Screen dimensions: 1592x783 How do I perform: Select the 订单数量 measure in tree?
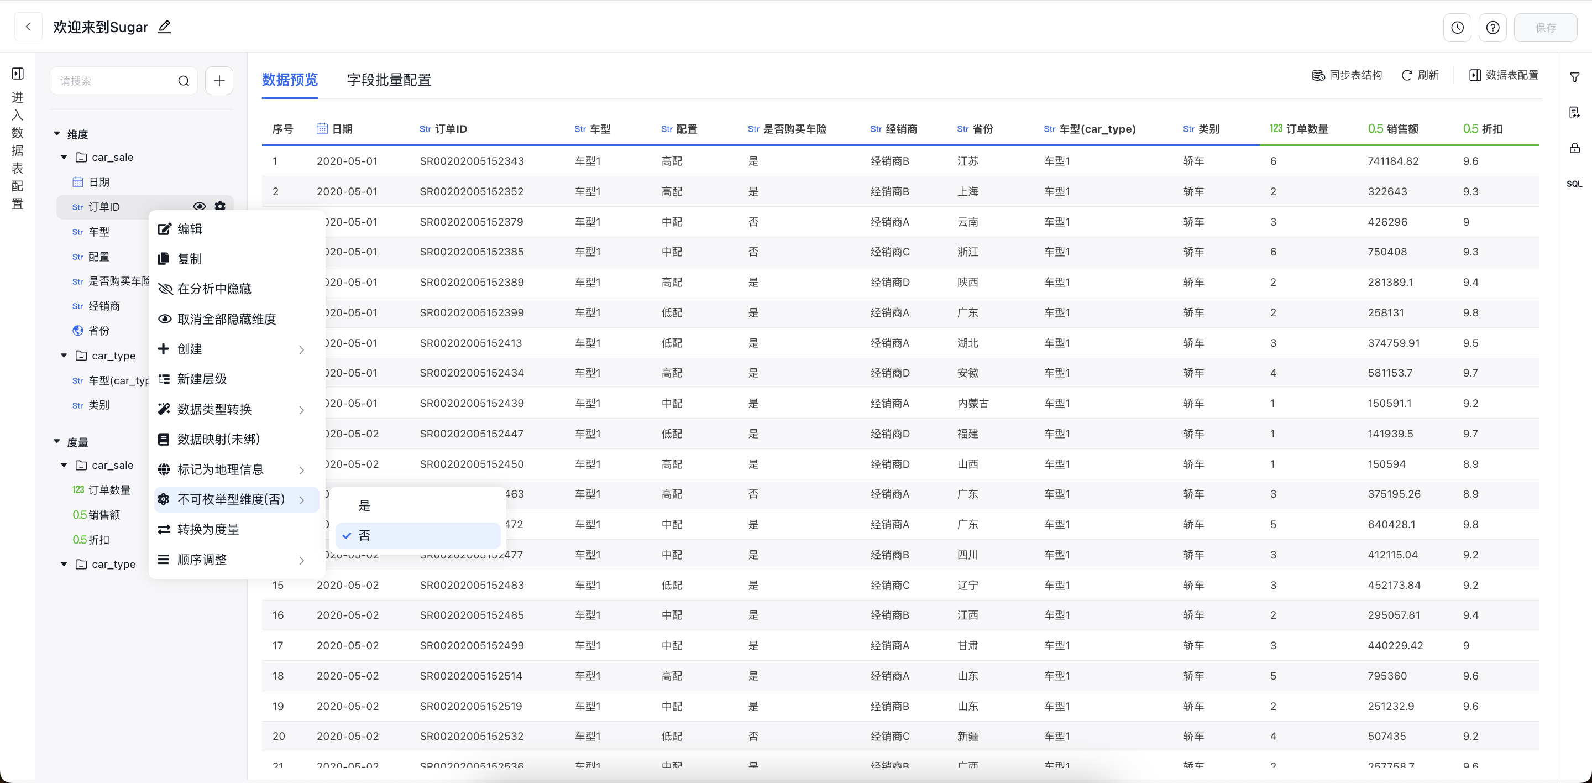tap(109, 489)
